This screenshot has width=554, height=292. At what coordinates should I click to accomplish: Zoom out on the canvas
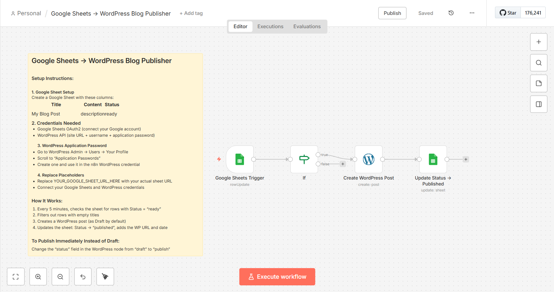click(x=60, y=277)
